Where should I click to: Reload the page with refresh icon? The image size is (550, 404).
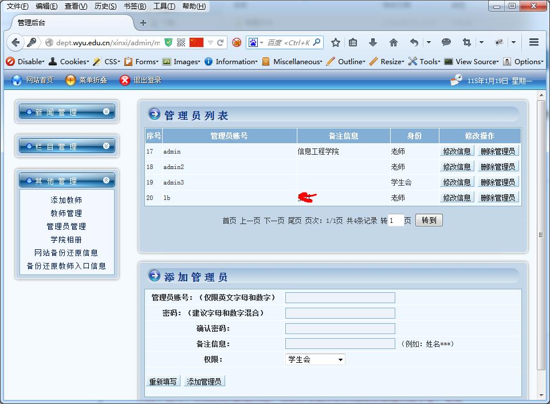click(220, 43)
